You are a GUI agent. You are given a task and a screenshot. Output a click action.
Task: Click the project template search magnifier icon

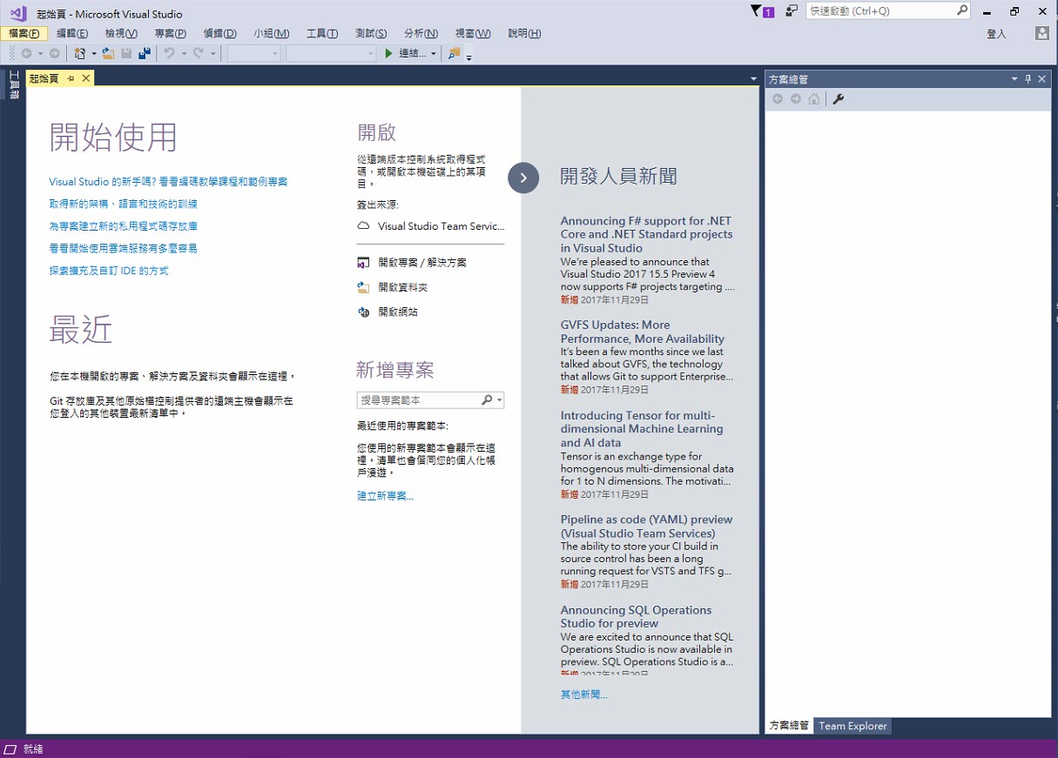(487, 399)
